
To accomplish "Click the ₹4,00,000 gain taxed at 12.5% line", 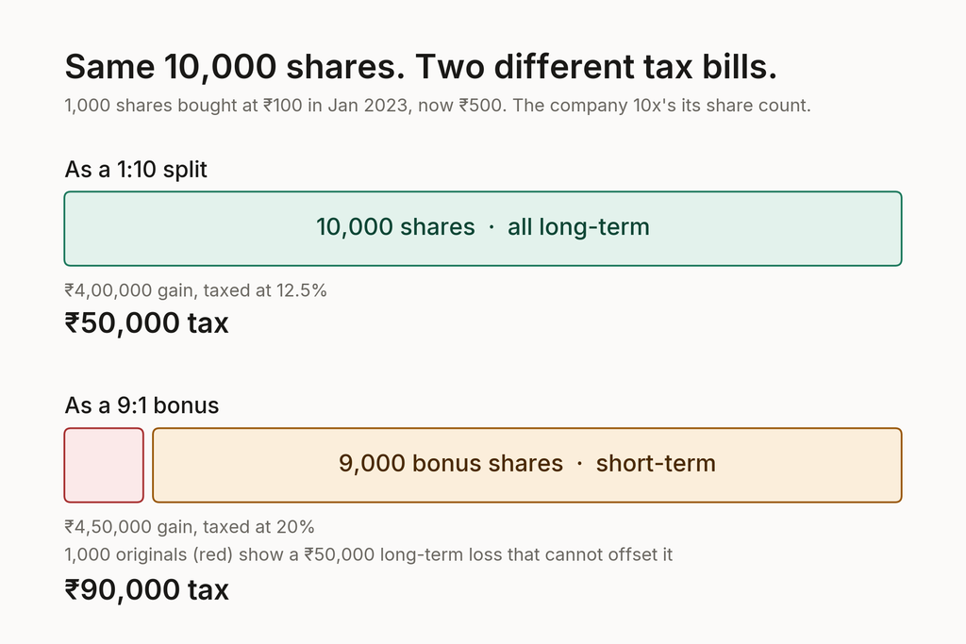I will click(195, 290).
